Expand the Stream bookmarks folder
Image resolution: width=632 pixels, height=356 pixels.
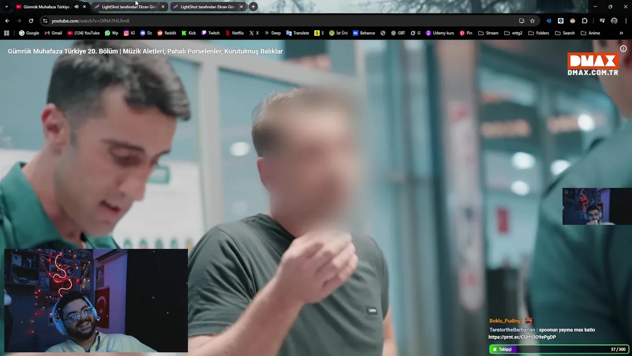click(488, 33)
